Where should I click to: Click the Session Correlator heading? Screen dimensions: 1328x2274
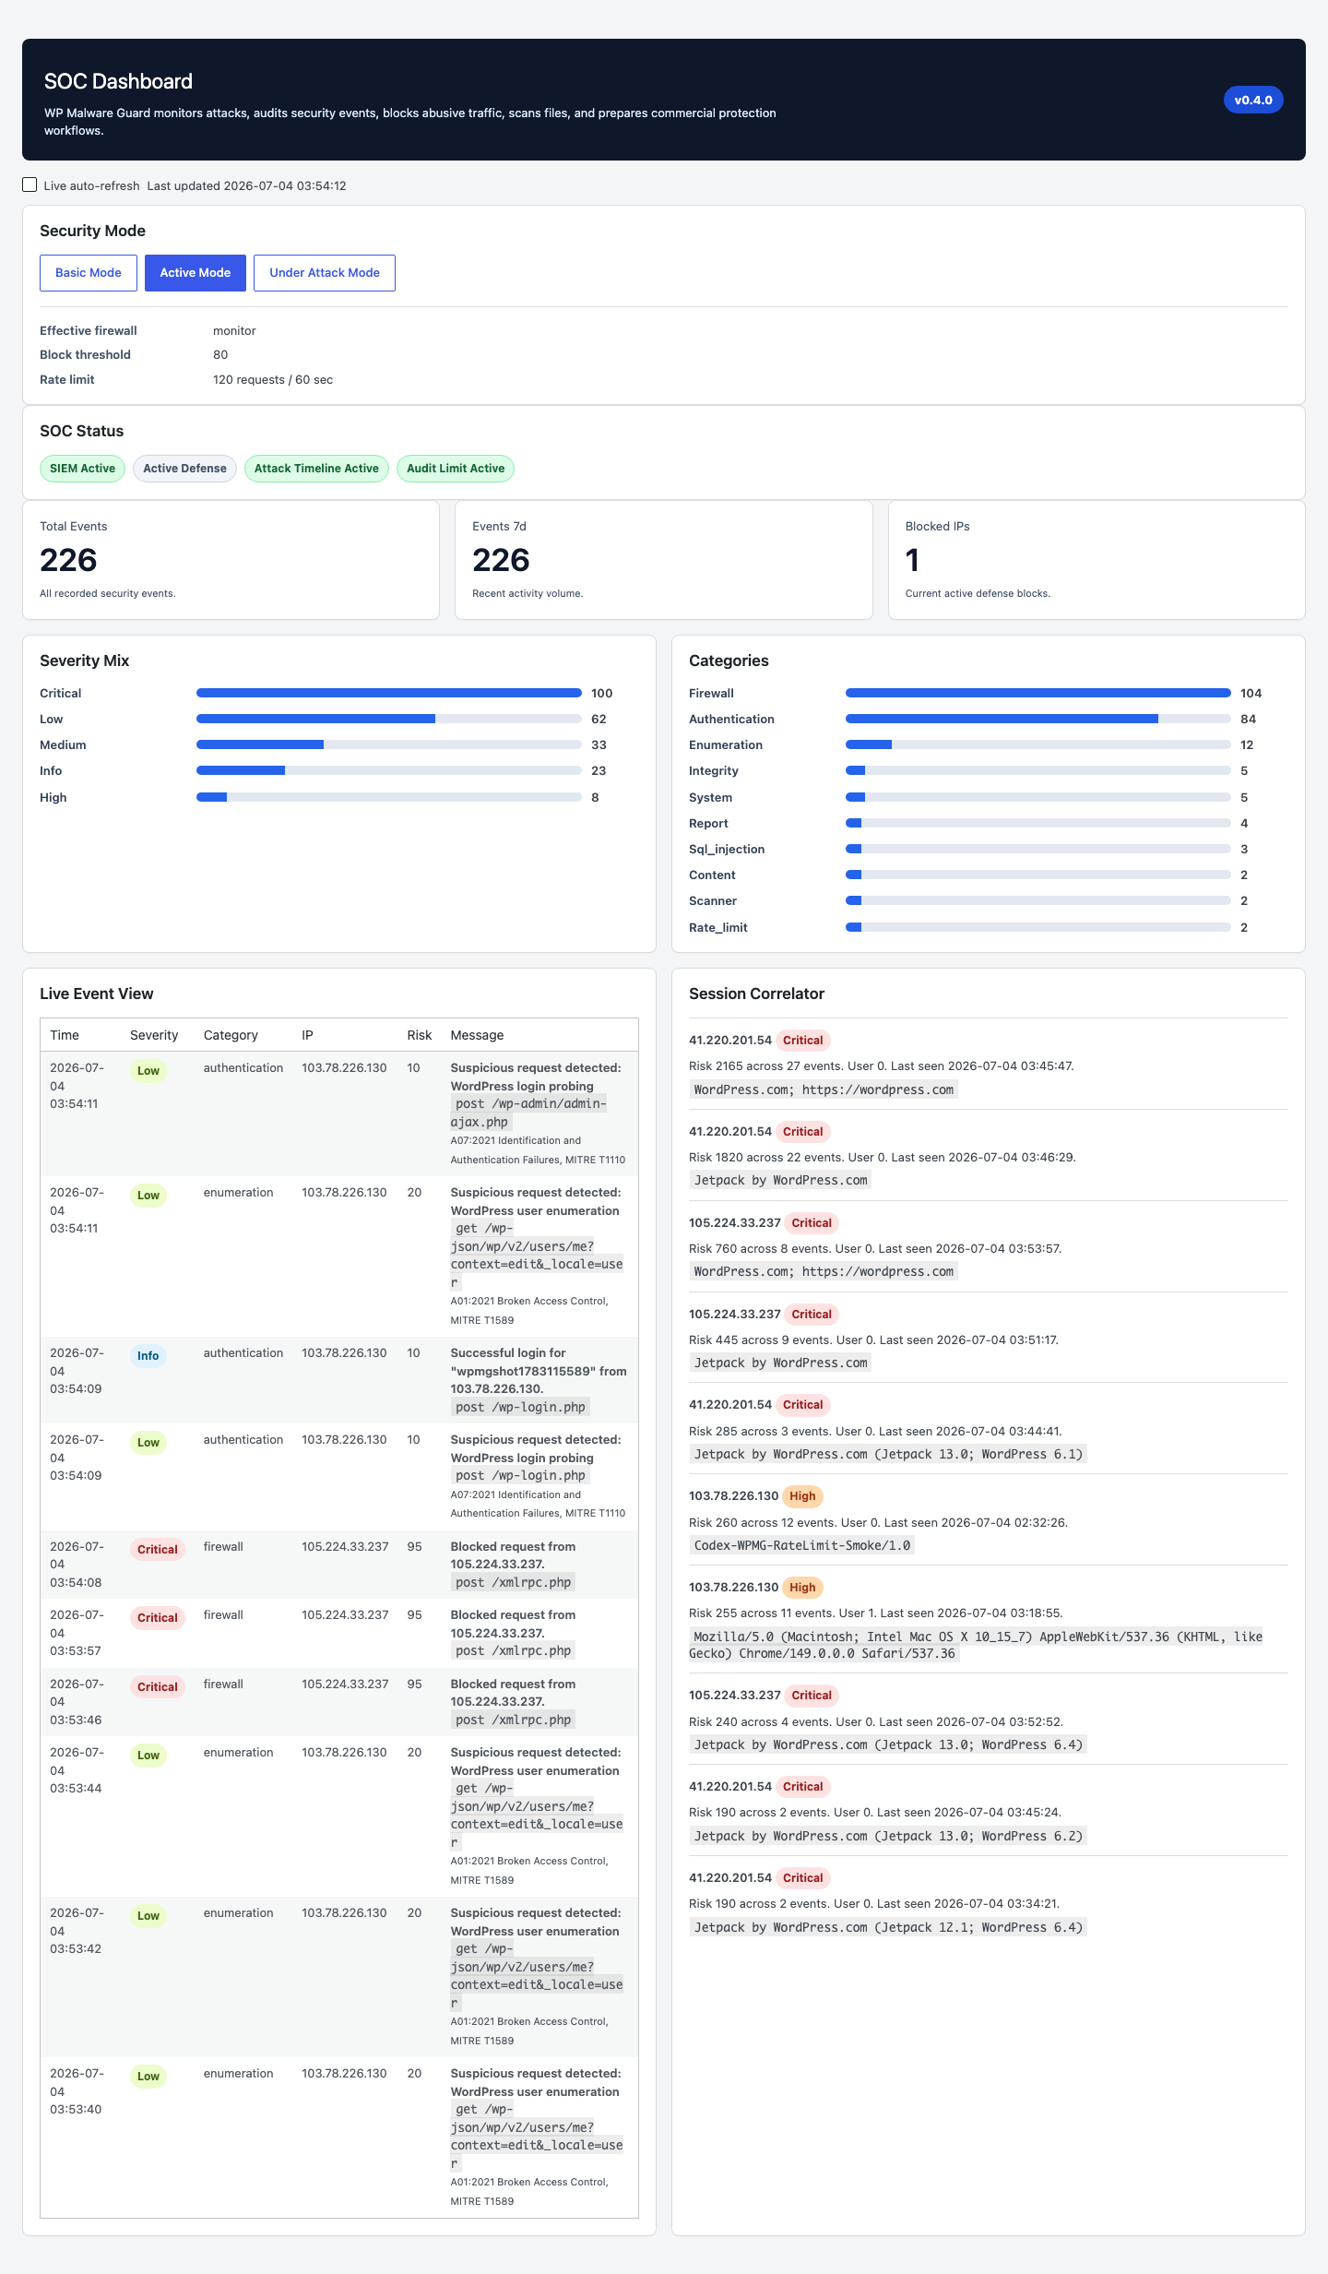coord(756,994)
